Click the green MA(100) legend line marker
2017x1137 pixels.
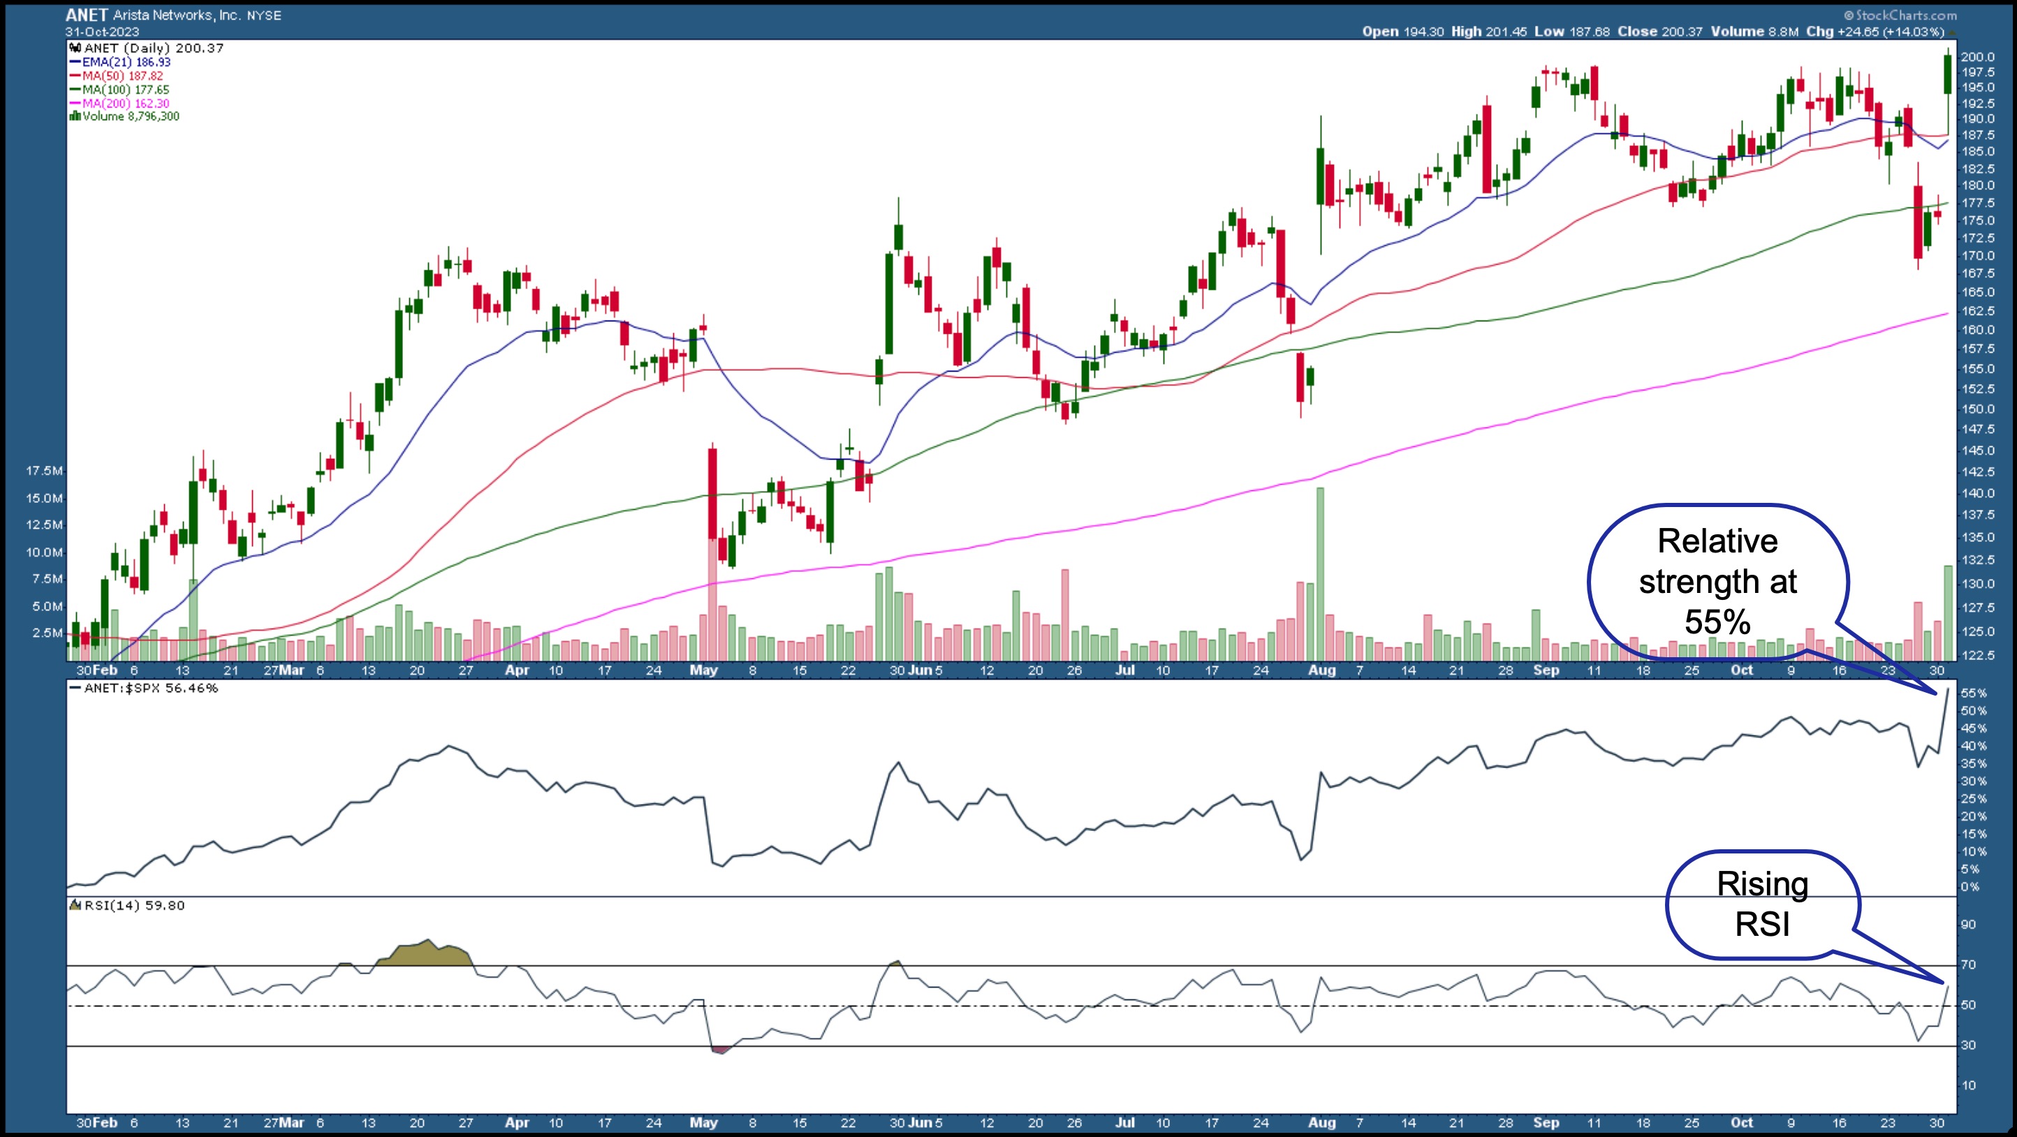coord(75,90)
